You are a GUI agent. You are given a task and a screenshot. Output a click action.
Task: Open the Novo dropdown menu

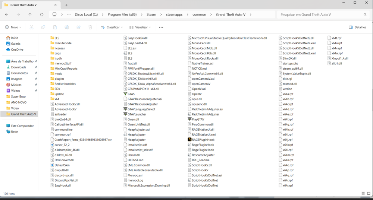(x=13, y=27)
